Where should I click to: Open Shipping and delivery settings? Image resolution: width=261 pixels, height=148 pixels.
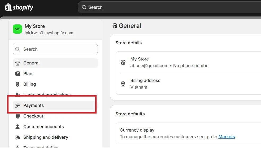click(x=55, y=137)
